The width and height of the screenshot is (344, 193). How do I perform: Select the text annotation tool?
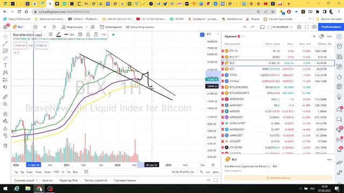point(5,65)
